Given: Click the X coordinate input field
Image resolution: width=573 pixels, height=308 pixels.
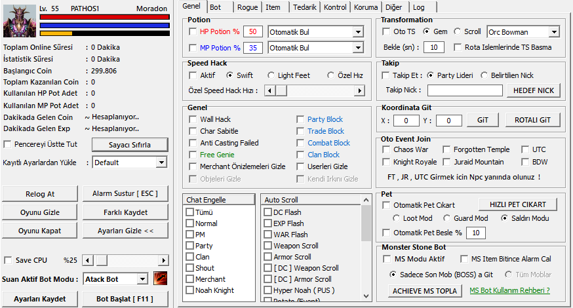Looking at the screenshot, I should (x=406, y=121).
